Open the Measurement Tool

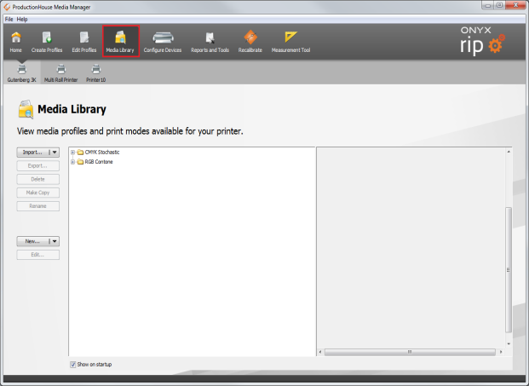click(x=290, y=42)
